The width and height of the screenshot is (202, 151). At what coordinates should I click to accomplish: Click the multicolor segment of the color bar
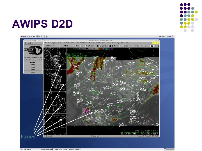(105, 49)
